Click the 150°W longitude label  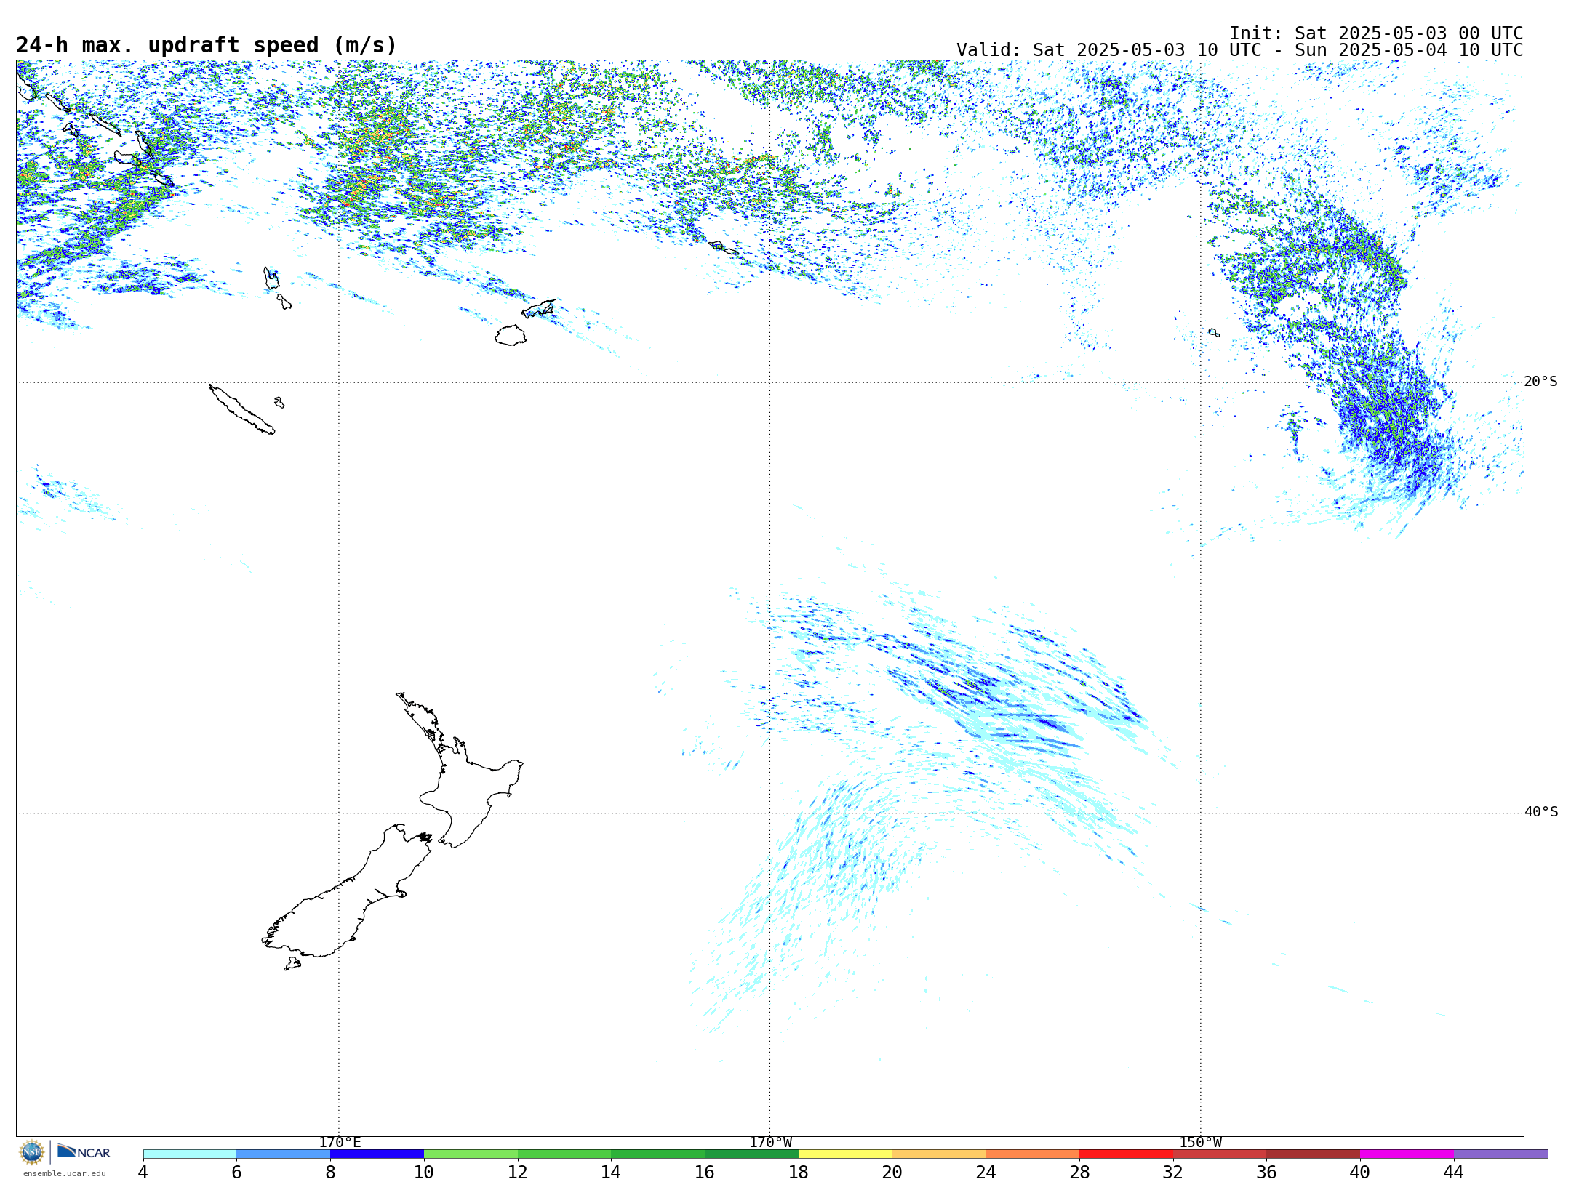tap(1200, 1142)
